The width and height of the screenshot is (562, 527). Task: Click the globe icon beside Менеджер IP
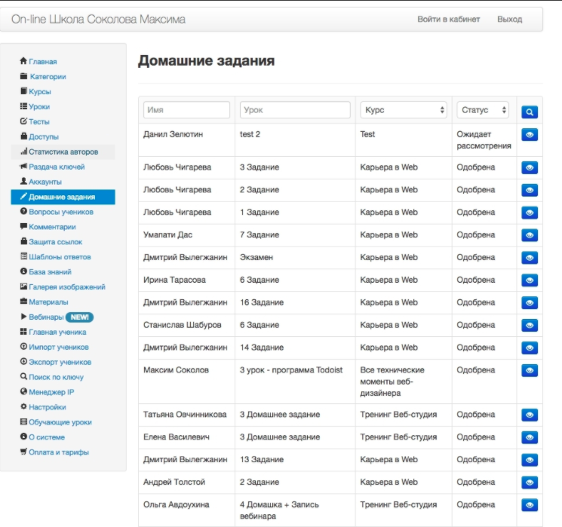23,391
